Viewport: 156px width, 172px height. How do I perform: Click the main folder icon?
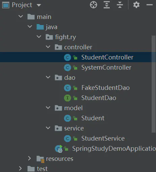[31, 17]
